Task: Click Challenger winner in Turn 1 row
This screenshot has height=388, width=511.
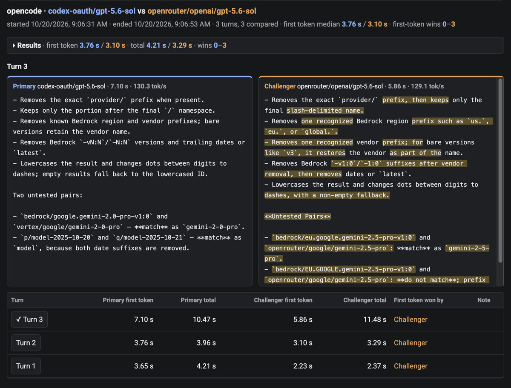Action: 411,366
